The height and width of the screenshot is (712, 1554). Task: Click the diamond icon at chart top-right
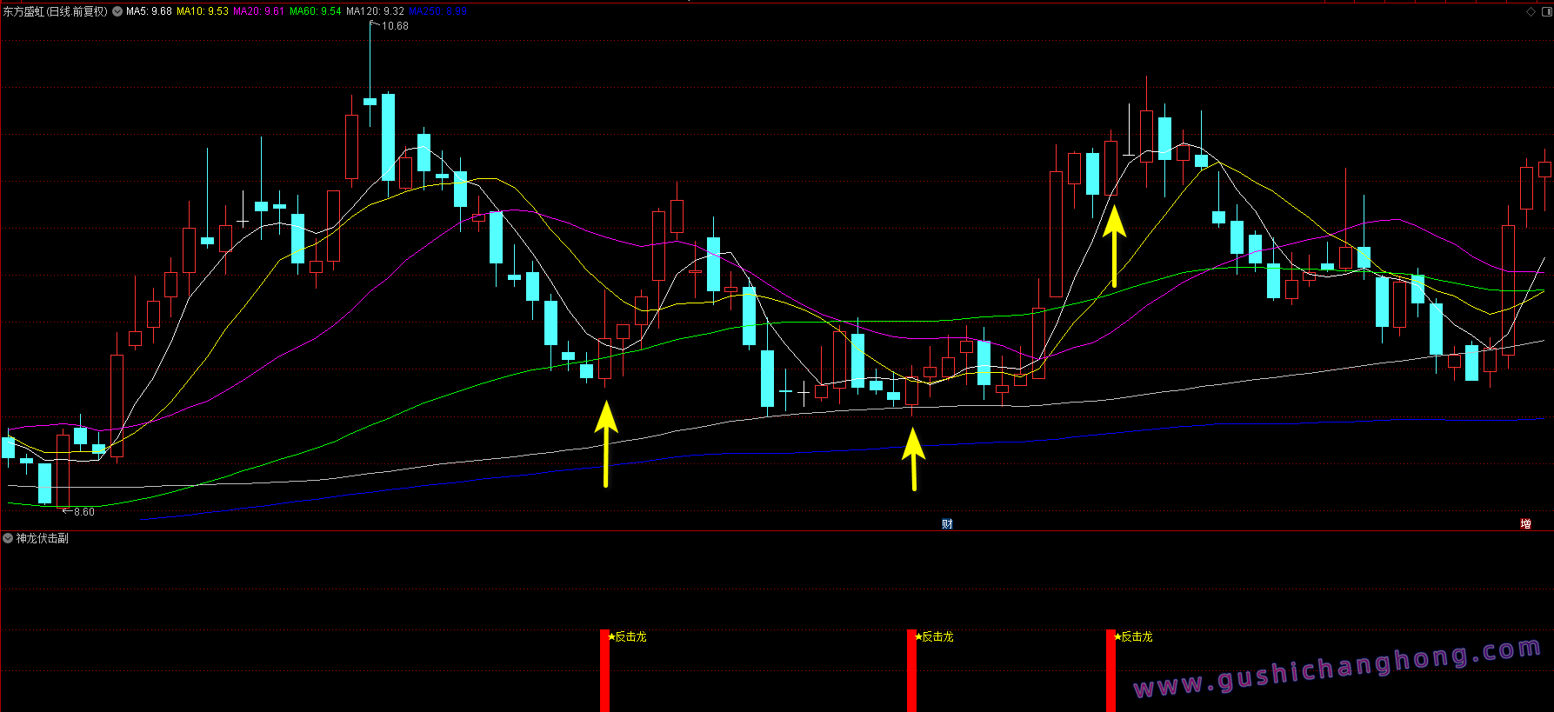1531,12
